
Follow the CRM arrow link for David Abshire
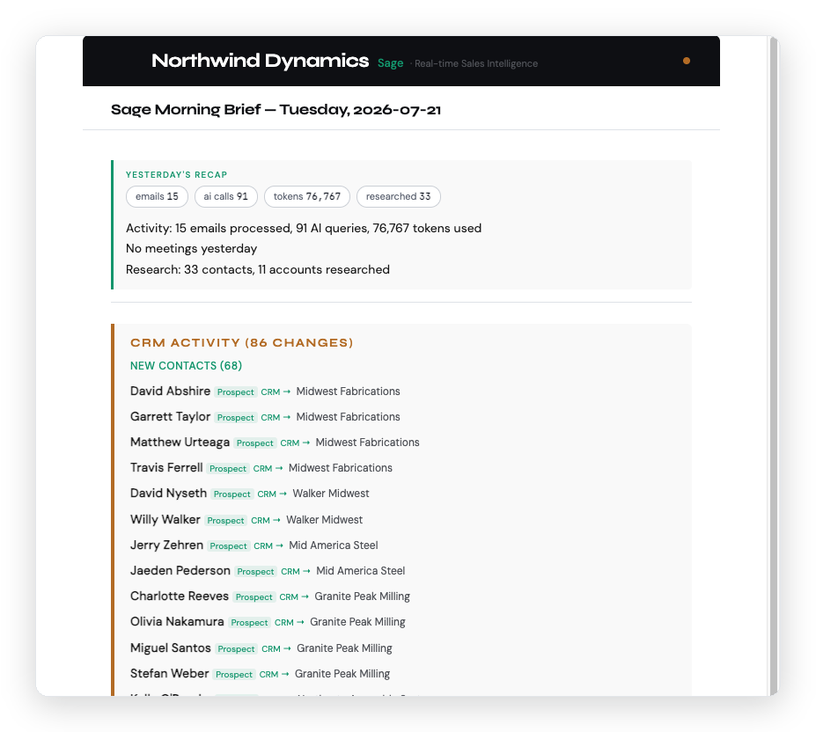276,392
